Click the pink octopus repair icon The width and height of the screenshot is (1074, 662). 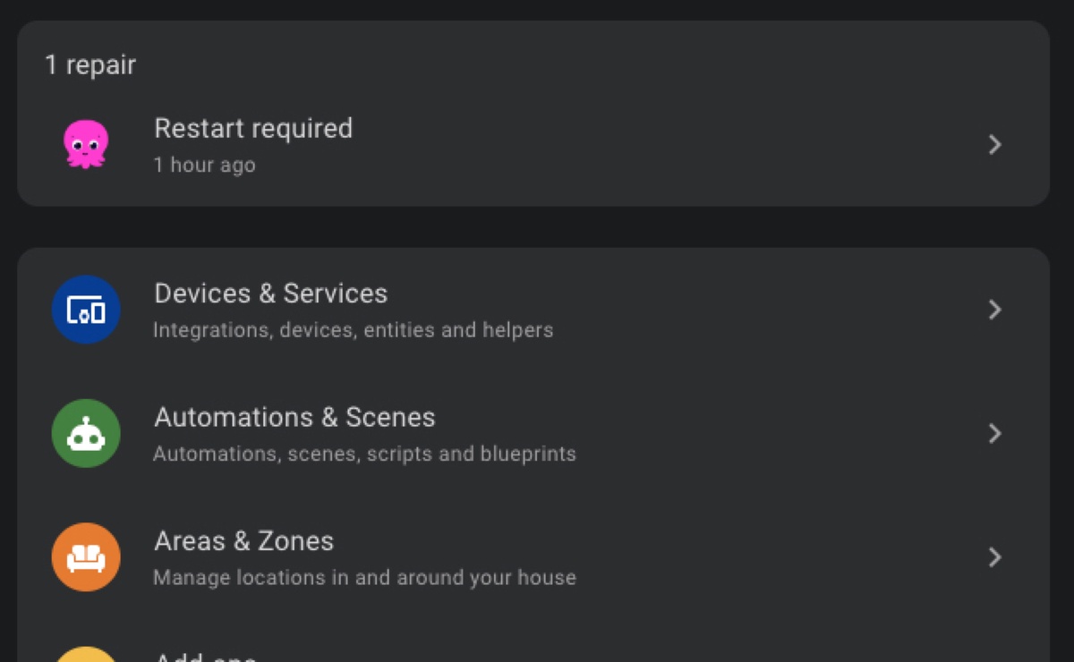[x=86, y=144]
